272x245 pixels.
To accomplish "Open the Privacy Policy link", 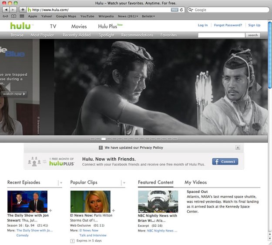I will coord(151,148).
